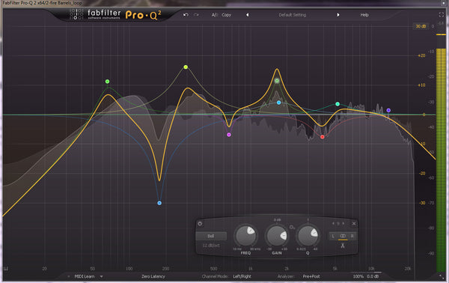Open Zero Latency processing mode menu
The width and height of the screenshot is (449, 283).
pyautogui.click(x=153, y=276)
